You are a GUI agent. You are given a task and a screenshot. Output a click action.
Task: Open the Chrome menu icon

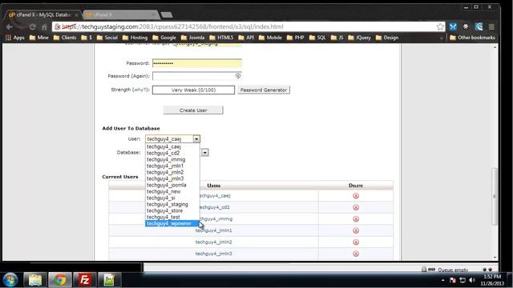pyautogui.click(x=491, y=26)
